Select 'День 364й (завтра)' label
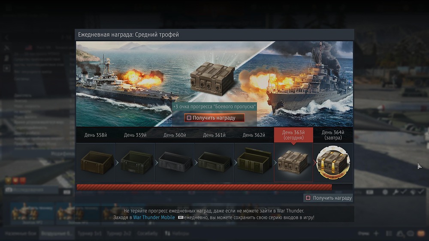 (x=333, y=135)
